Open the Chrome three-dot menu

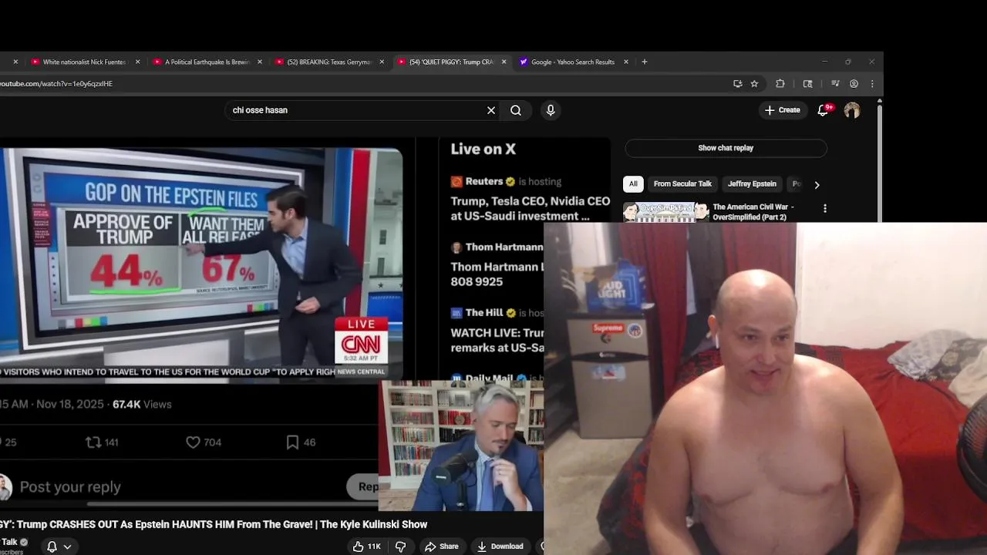tap(872, 83)
